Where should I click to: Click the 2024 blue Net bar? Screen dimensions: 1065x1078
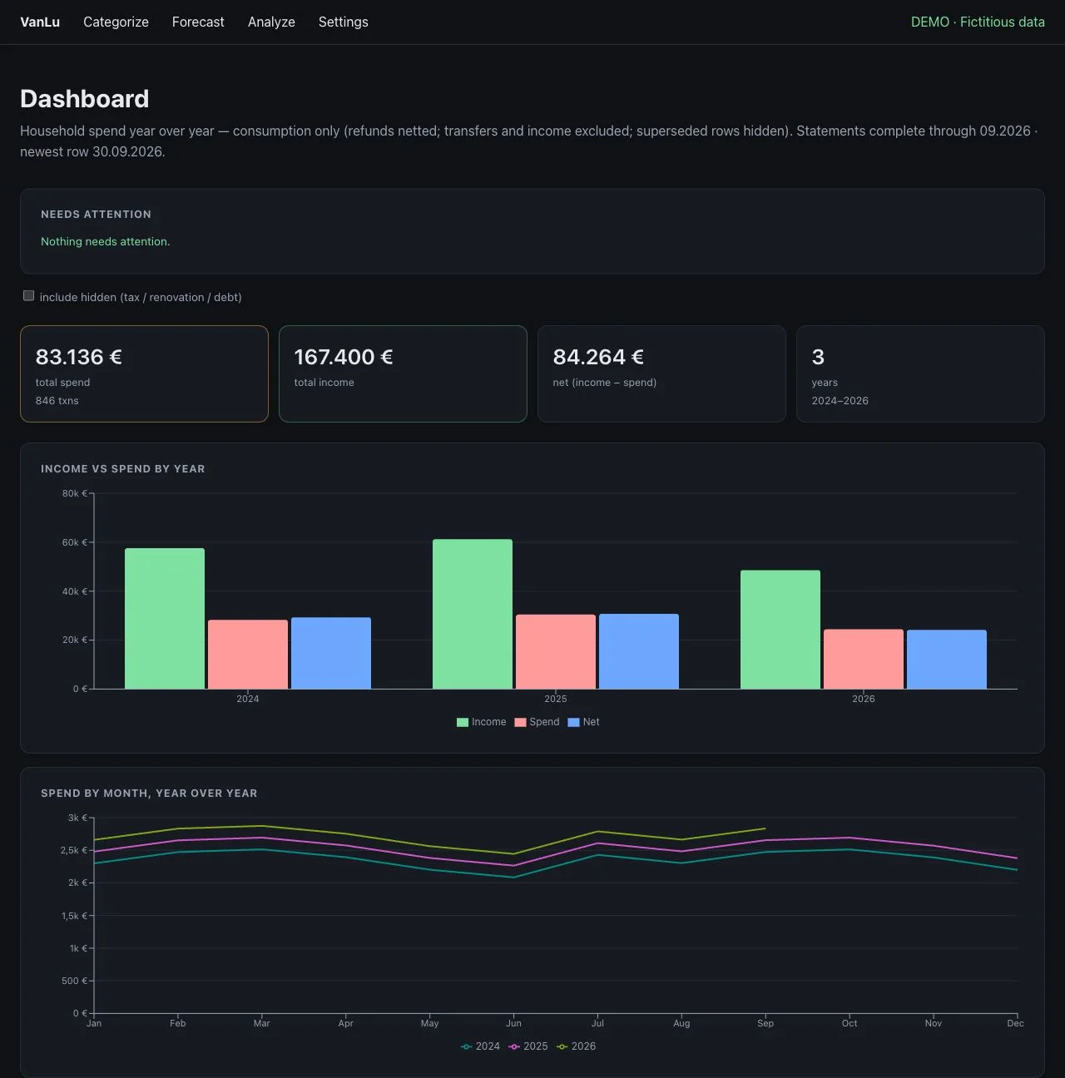click(x=331, y=653)
